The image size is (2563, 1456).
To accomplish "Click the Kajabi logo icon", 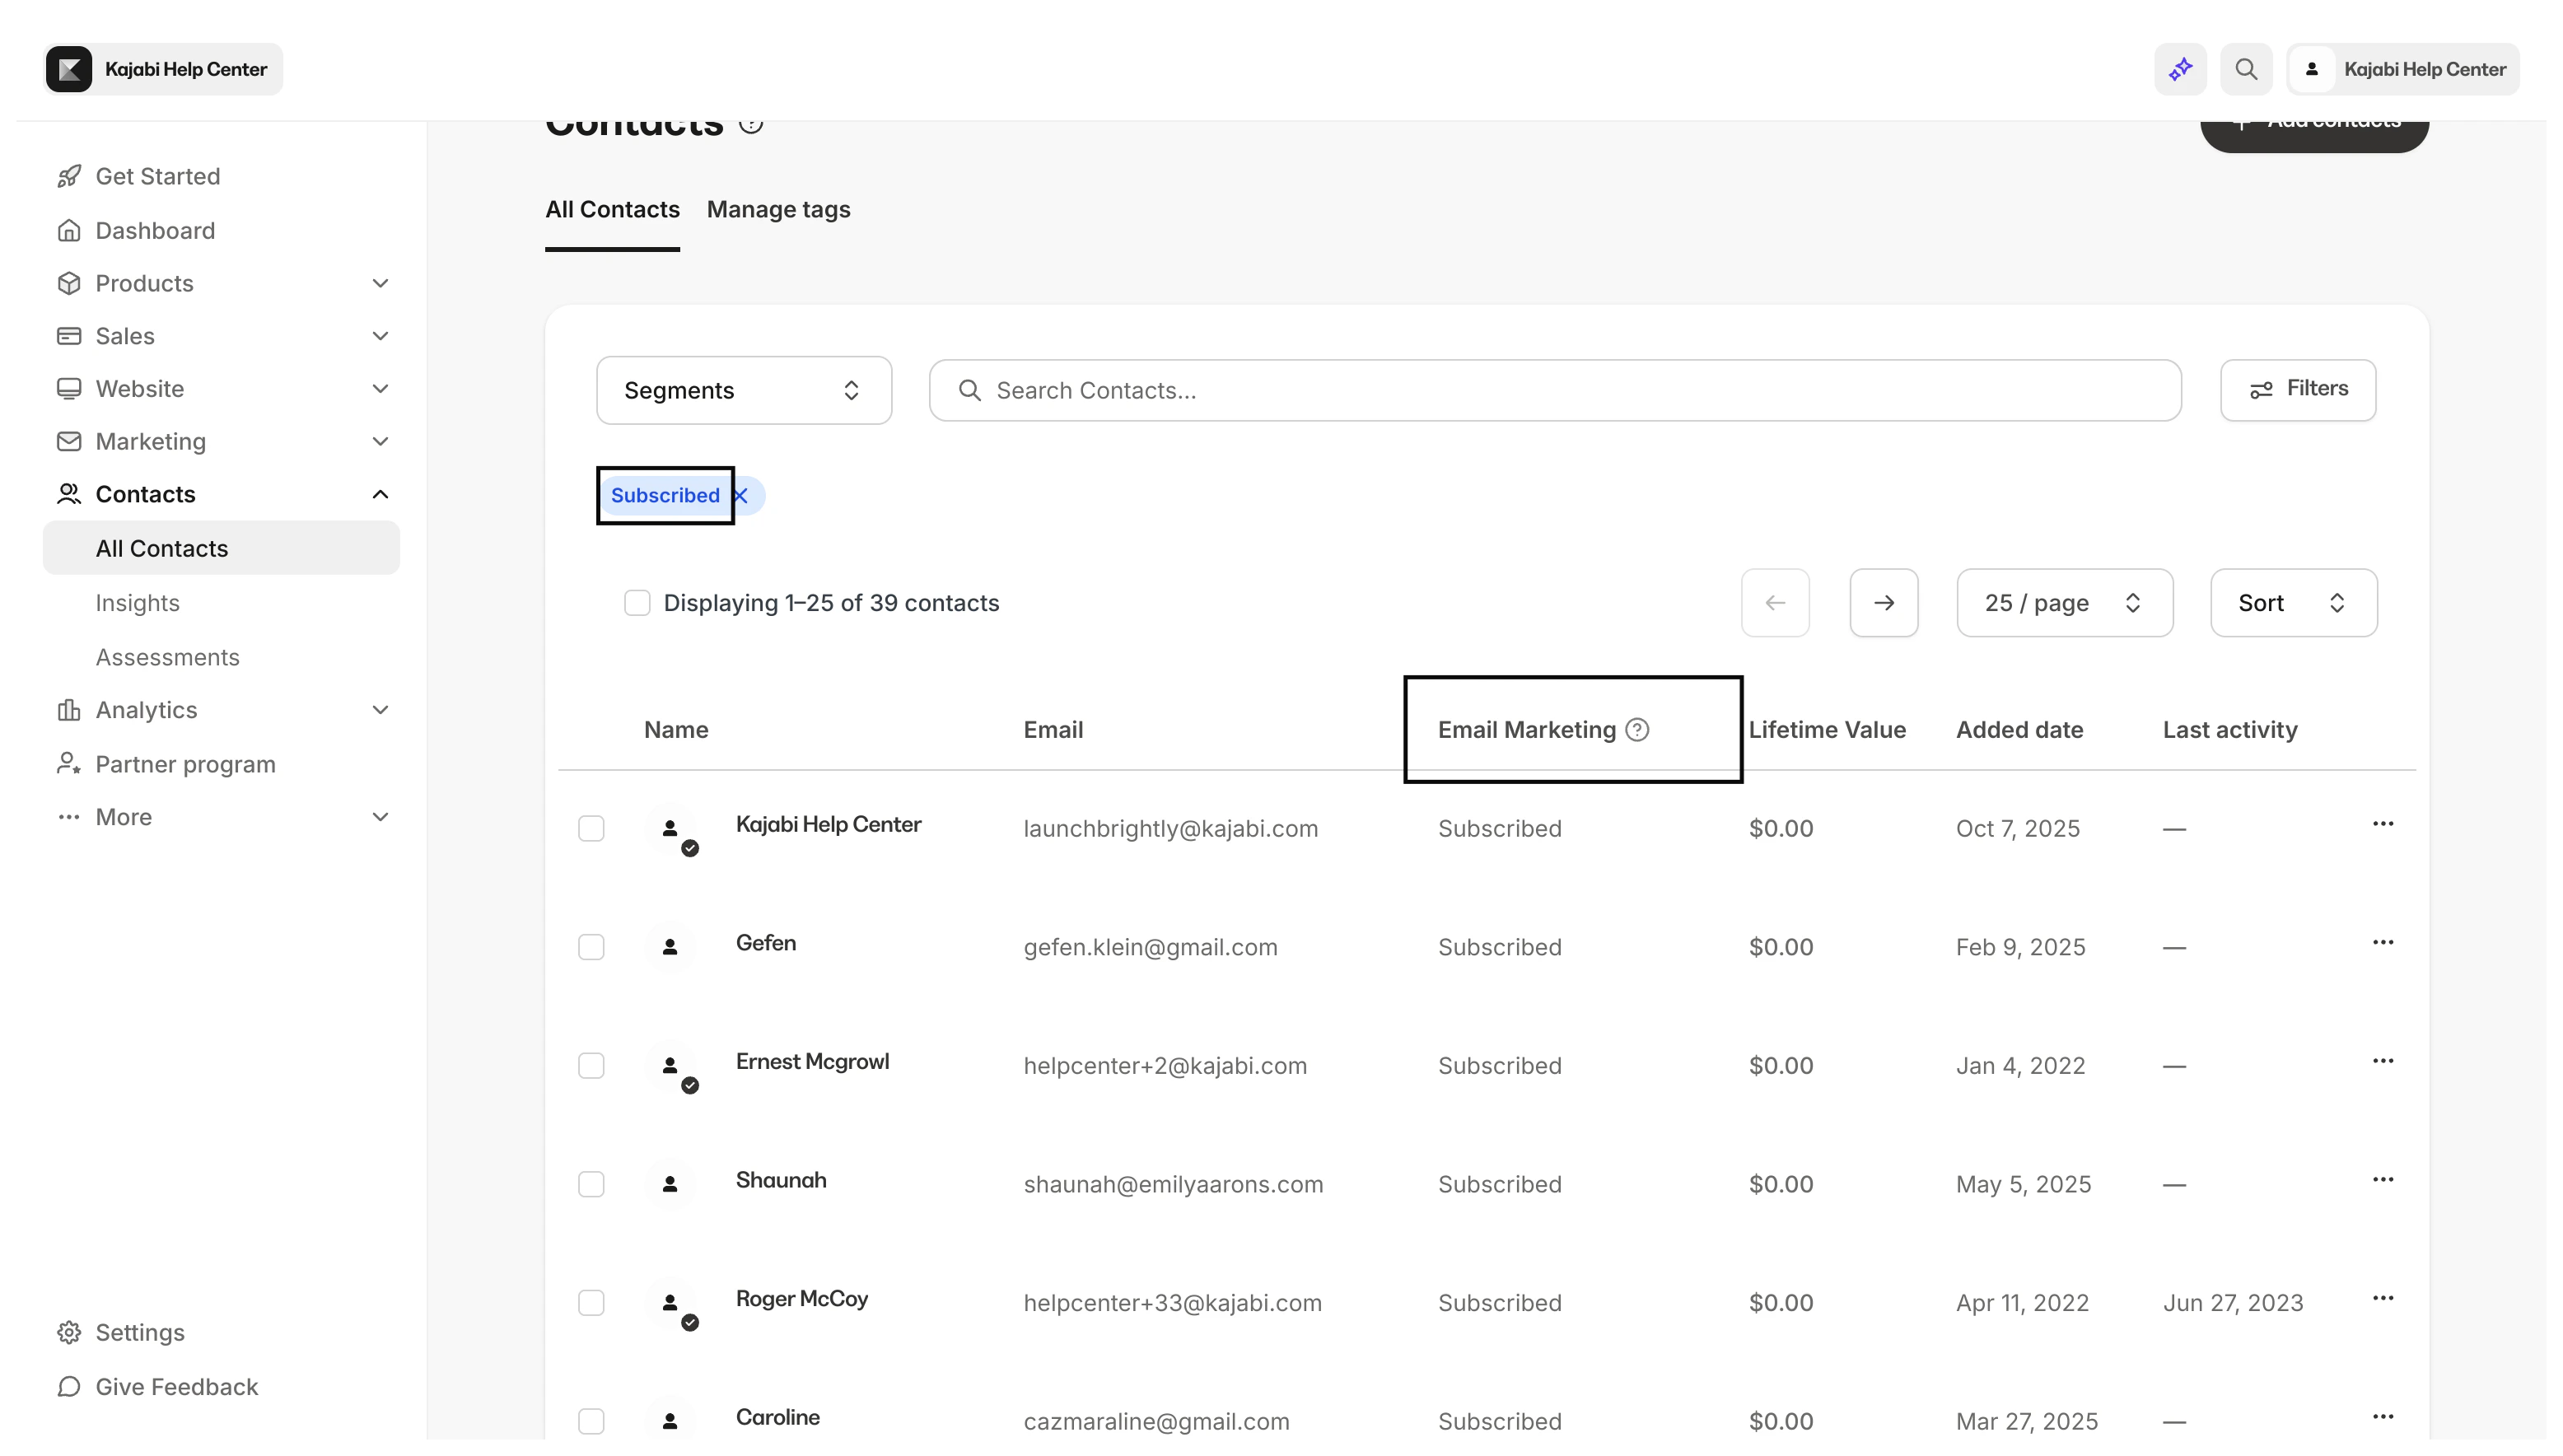I will coord(69,69).
